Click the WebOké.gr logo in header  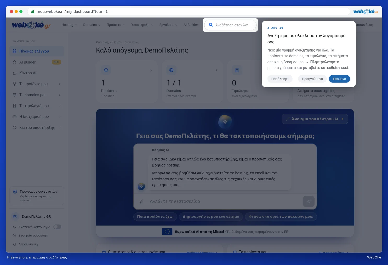[x=31, y=25]
